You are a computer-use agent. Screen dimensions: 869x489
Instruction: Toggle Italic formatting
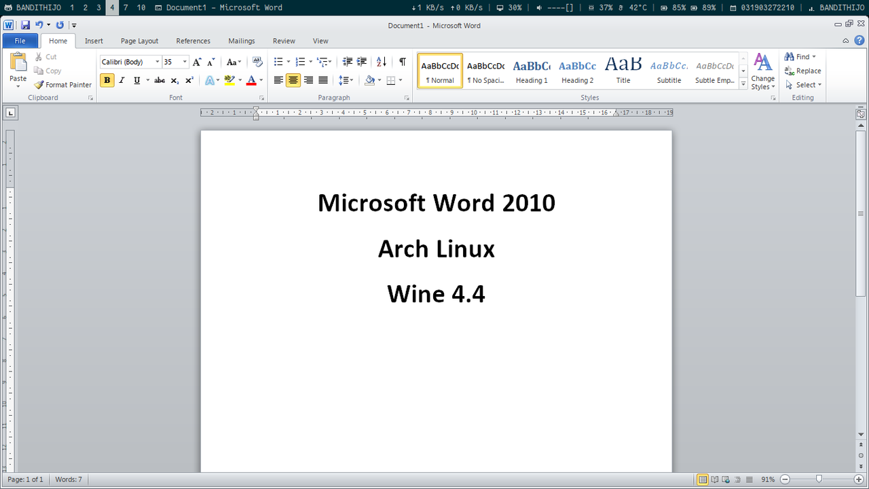(122, 80)
